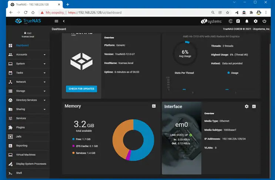Screen dimensions: 275x180
Task: Expand the Accounts menu arrow
Action: [44, 55]
